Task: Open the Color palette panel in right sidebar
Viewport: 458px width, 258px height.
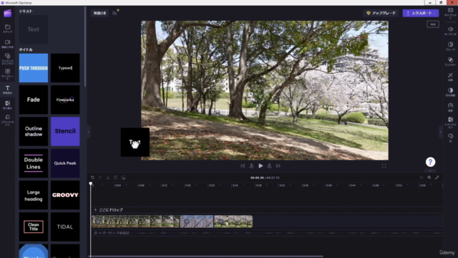Action: pos(450,138)
